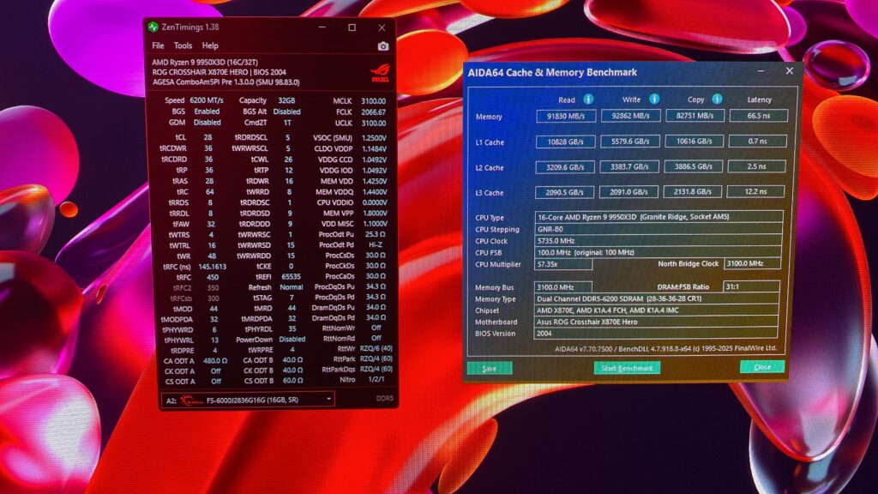Expand the A2 memory module dropdown
Screen dimensions: 878x494
328,400
